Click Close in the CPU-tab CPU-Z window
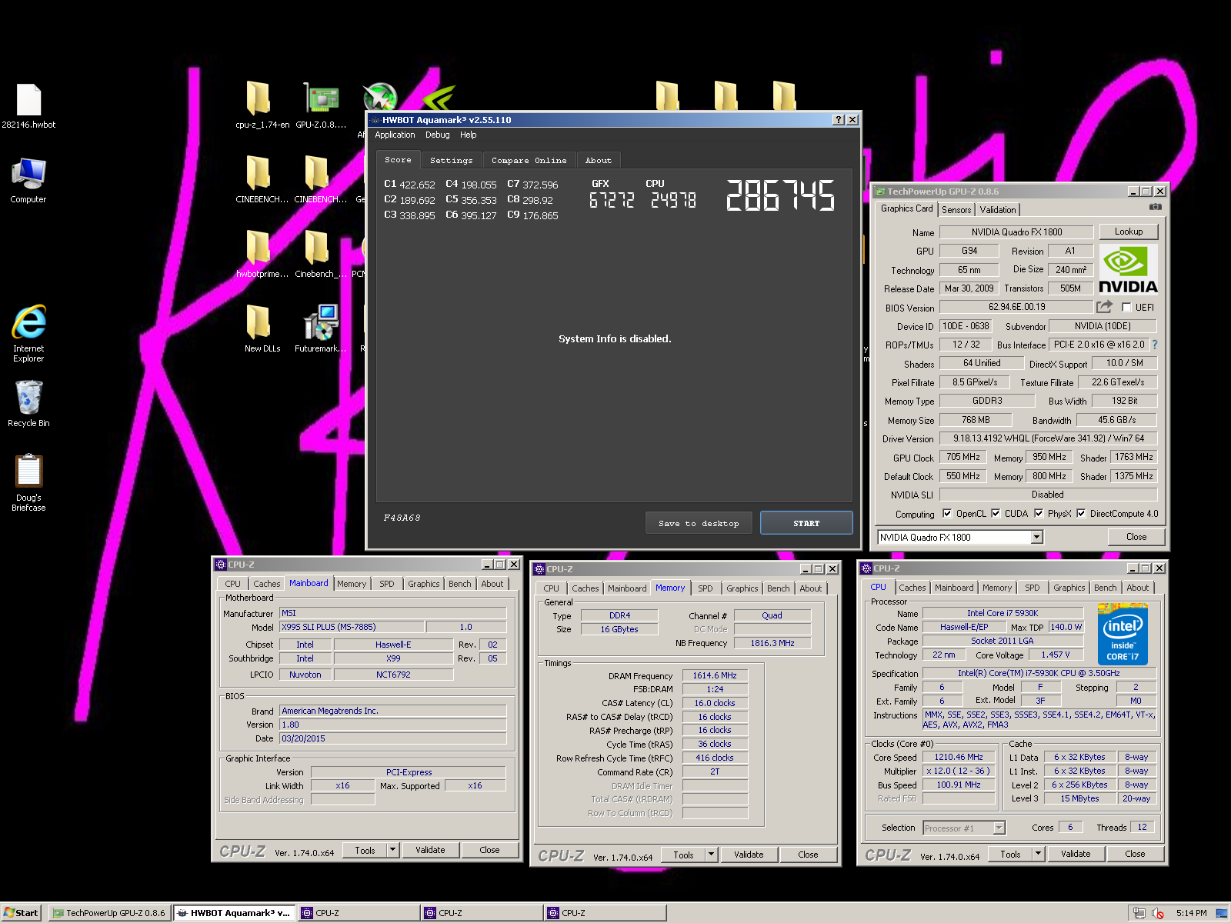The image size is (1231, 923). (1135, 854)
